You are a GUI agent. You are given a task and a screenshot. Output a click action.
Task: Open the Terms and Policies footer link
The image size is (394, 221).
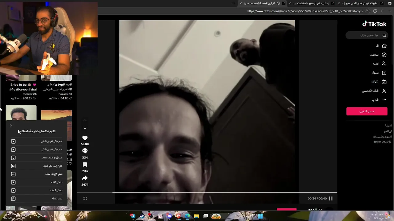tap(383, 137)
